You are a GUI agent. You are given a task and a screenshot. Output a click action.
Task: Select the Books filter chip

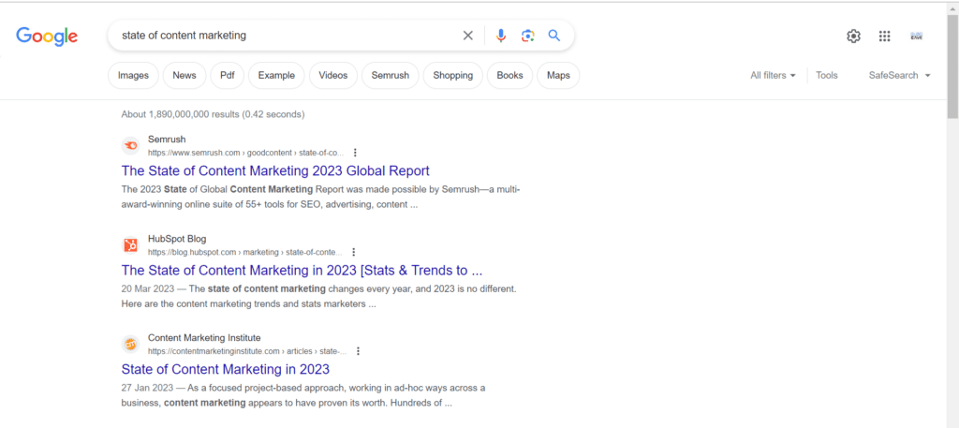click(510, 75)
